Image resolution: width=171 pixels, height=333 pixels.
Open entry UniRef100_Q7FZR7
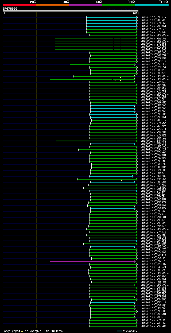[x=153, y=191]
